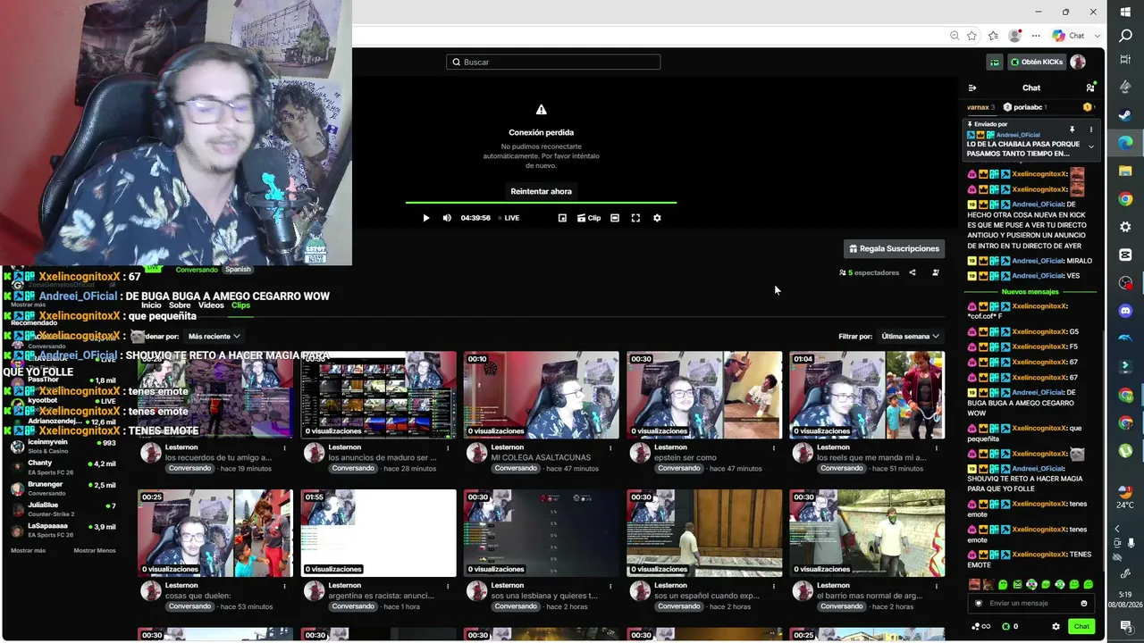
Task: Open the profile avatar menu in Kick header
Action: [1078, 62]
